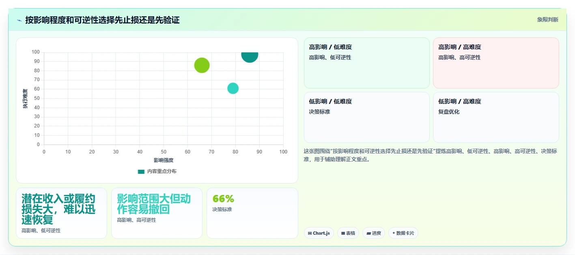Open the 低影响 / 高难度 quadrant card
Screen dimensions: 575x255
496,117
